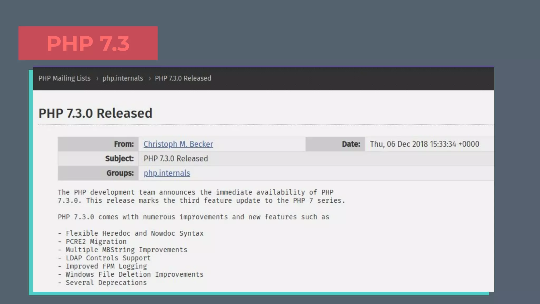This screenshot has width=540, height=304.
Task: Click the Date: label cell
Action: click(x=335, y=144)
